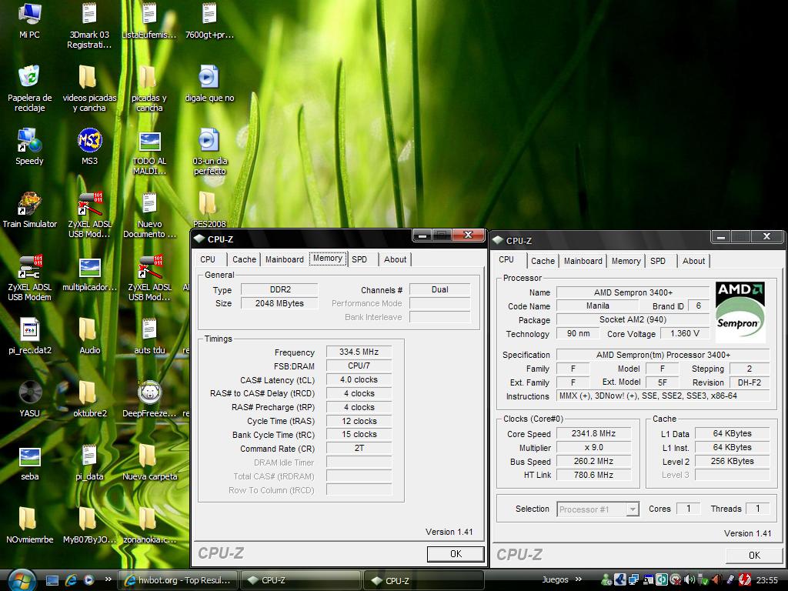Open Mainboard tab in right CPU-Z window

(x=583, y=261)
